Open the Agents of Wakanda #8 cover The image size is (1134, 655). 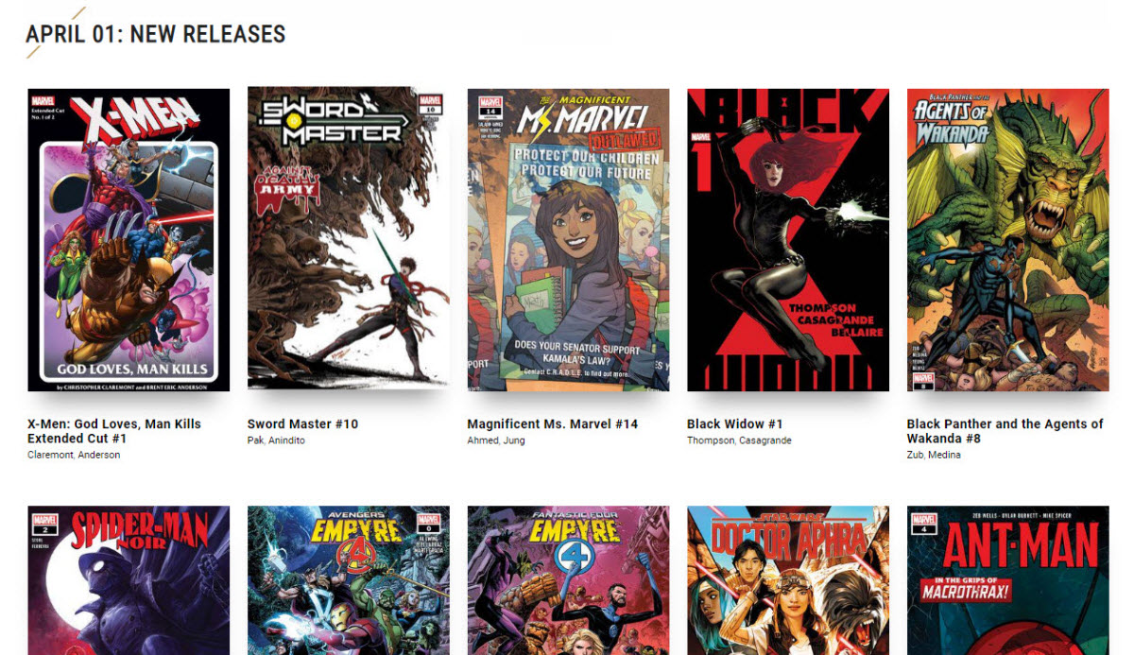[x=1007, y=240]
